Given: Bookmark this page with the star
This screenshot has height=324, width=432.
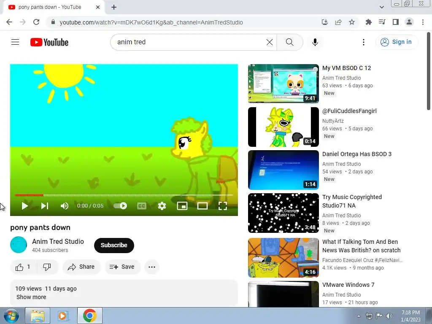Looking at the screenshot, I should 352,22.
